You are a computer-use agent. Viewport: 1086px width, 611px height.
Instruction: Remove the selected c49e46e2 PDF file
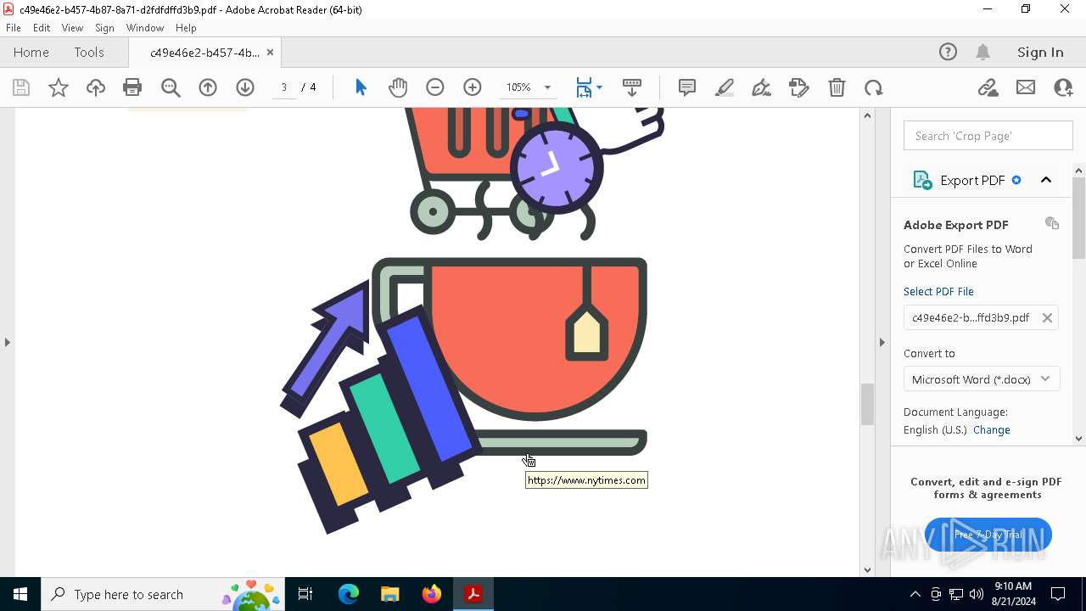1047,317
